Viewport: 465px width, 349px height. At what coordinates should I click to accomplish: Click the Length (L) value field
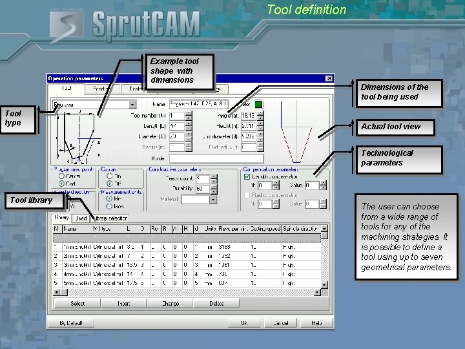pos(177,126)
